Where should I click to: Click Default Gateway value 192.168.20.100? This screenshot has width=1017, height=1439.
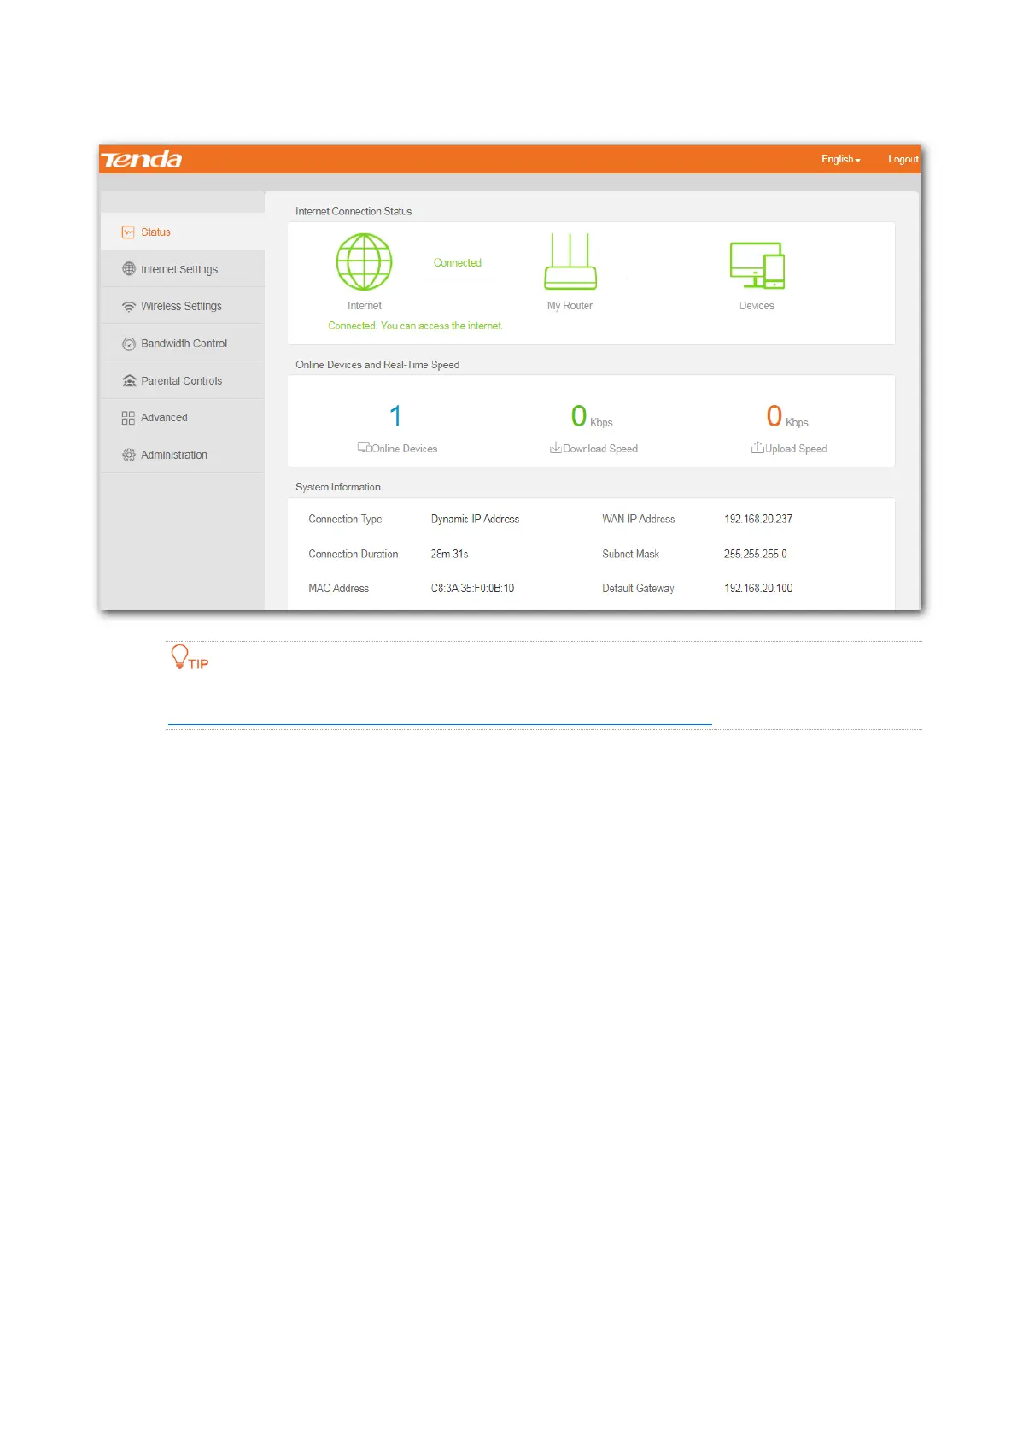[758, 589]
